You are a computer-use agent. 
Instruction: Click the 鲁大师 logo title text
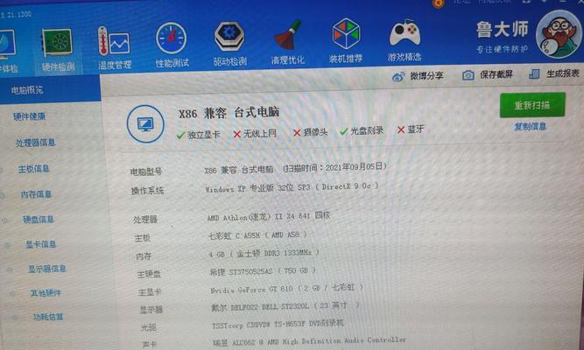coord(502,30)
